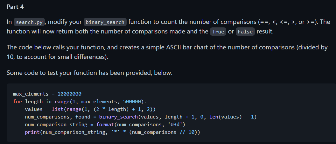Click the number 10000000 in code
Image resolution: width=336 pixels, height=144 pixels.
click(x=69, y=94)
